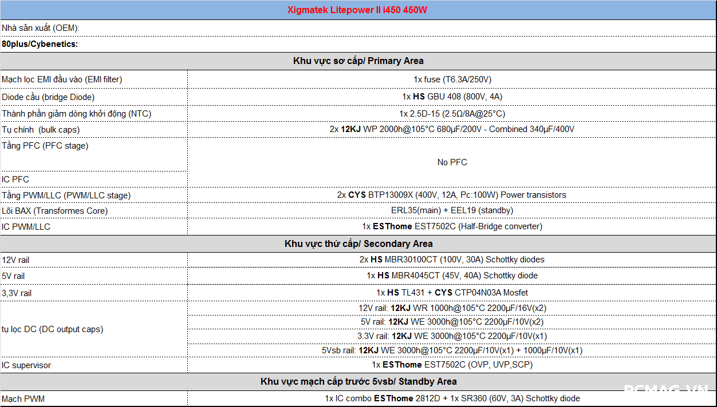Click the CYS BTP13009X power transistors cell
Image resolution: width=717 pixels, height=407 pixels.
(x=452, y=195)
